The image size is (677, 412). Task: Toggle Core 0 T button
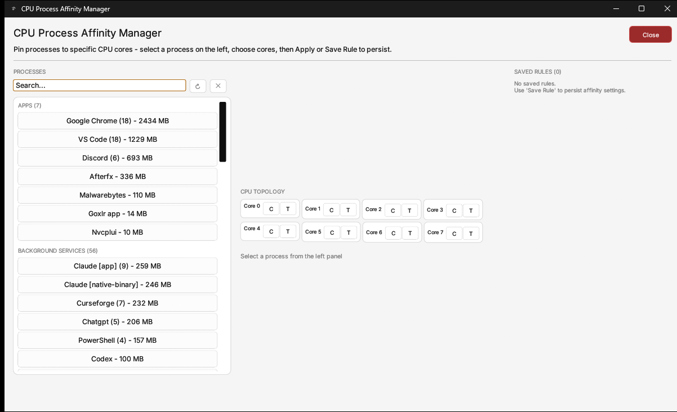[288, 209]
